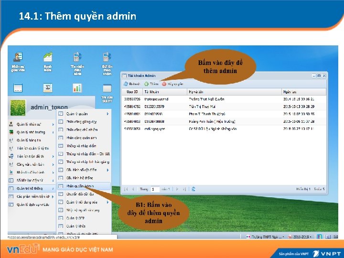Open the Tin nhắn điều hành desktop icon

pos(77,64)
